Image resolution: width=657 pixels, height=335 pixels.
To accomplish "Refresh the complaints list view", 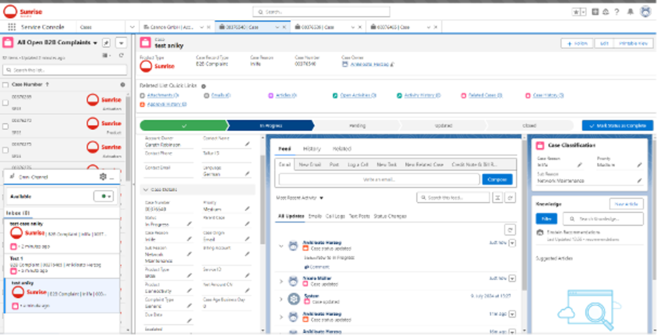I will pos(121,55).
